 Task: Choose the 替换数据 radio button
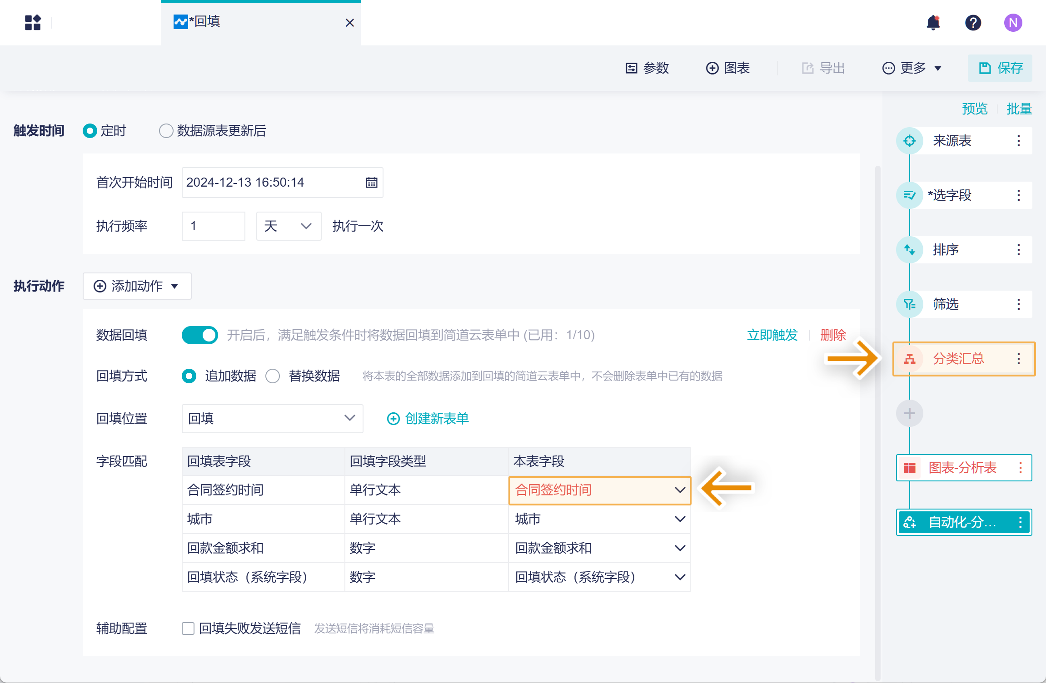(x=273, y=376)
